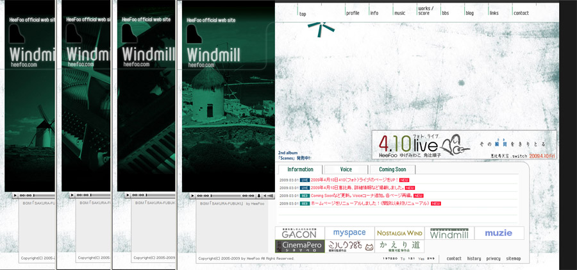This screenshot has height=270, width=577.
Task: Click the WEB badge on the Coming Soon news row
Action: (x=305, y=196)
